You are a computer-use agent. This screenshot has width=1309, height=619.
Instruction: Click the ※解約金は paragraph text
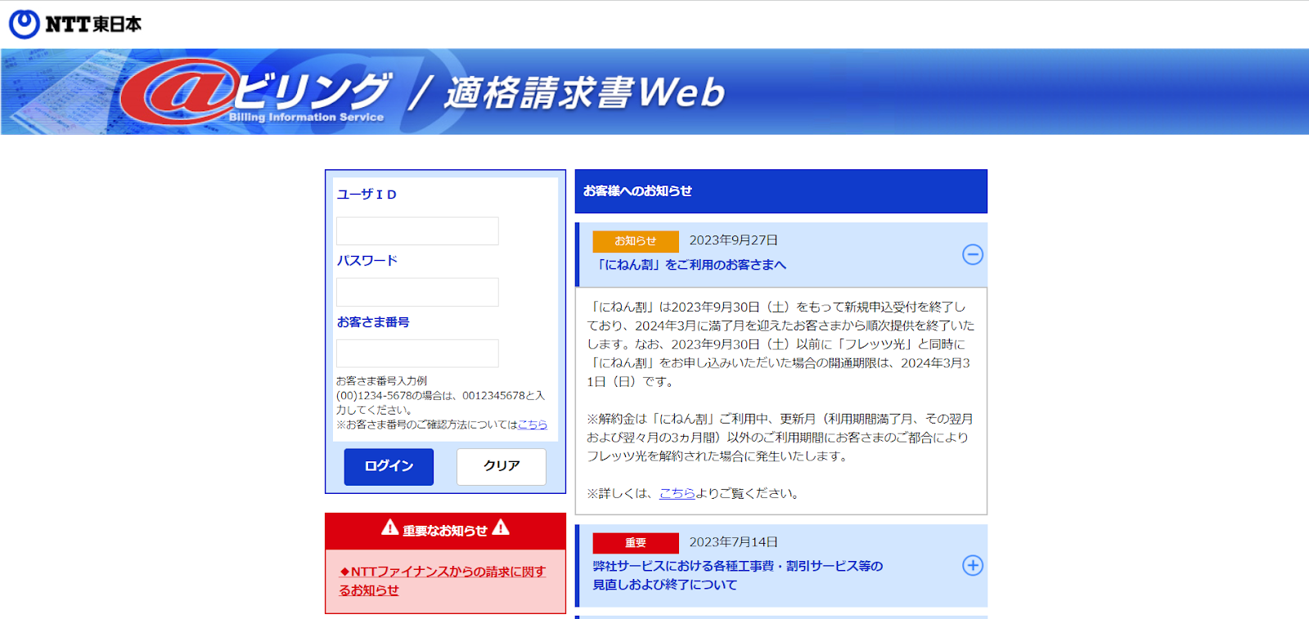click(x=780, y=437)
